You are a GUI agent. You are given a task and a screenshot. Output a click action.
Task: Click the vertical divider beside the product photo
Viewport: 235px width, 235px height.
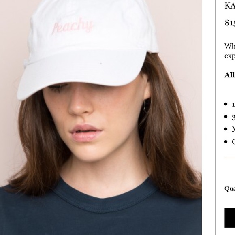[216, 117]
